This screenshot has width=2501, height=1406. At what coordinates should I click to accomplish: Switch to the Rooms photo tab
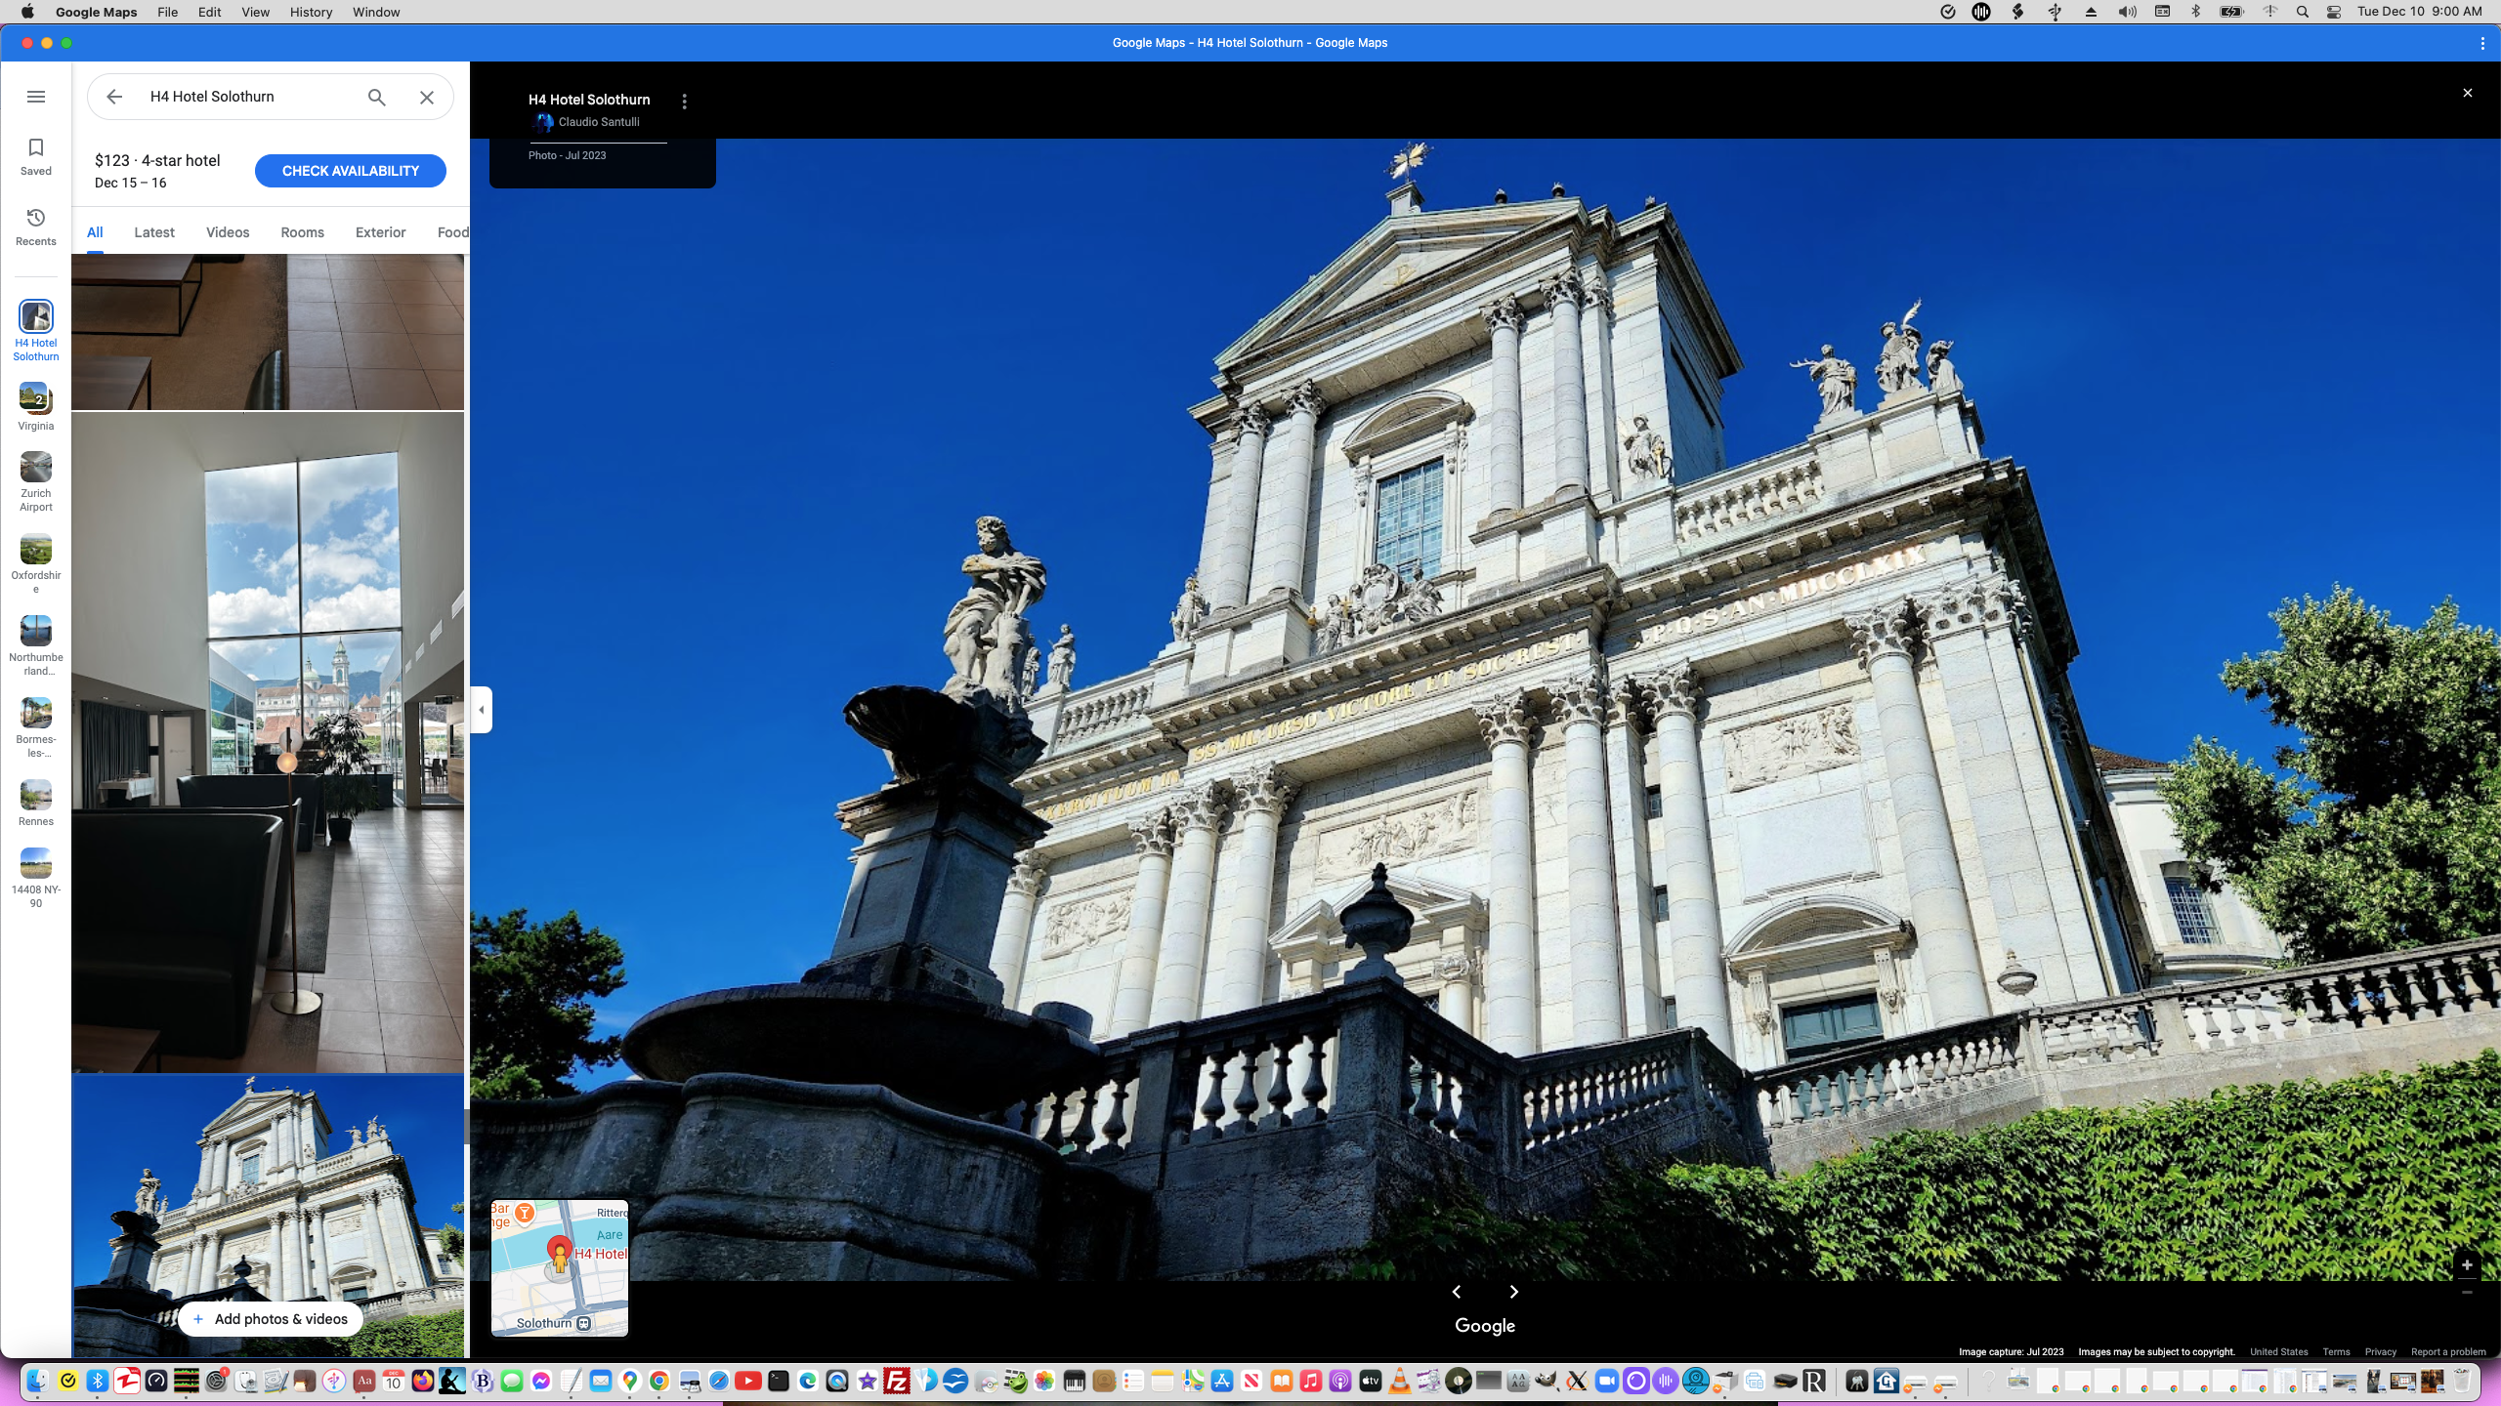click(302, 232)
